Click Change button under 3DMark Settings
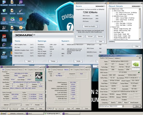 click(x=53, y=61)
